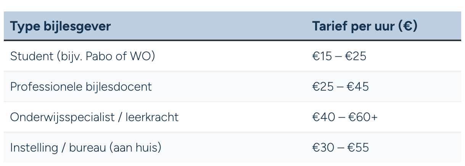Click the "€60+" value
The width and height of the screenshot is (465, 166).
(x=362, y=117)
